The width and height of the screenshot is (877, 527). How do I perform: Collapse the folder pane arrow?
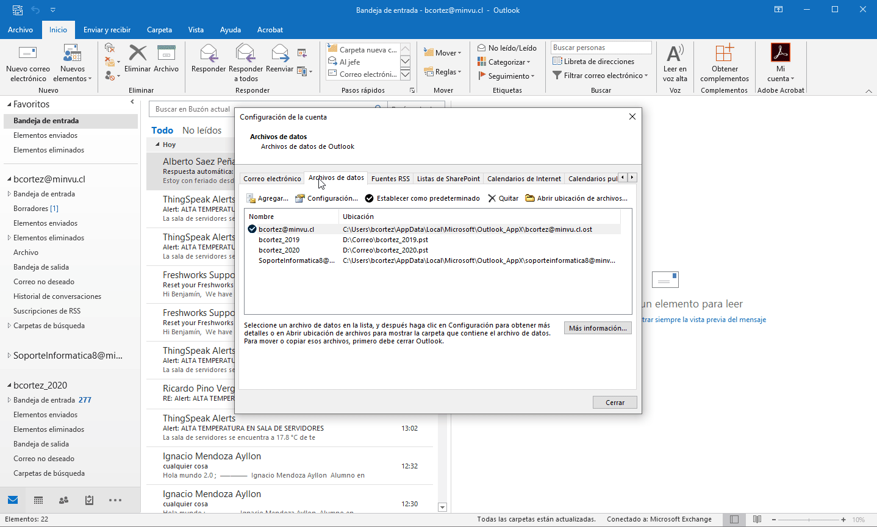(x=132, y=102)
